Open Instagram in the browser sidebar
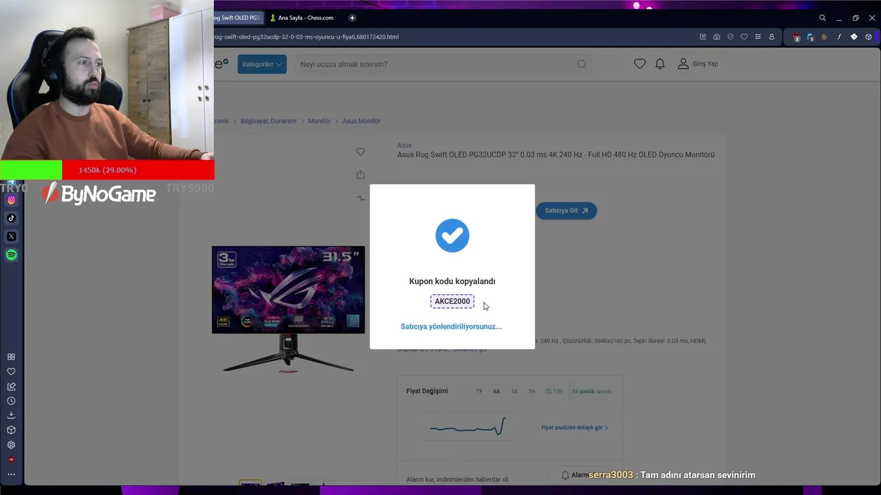881x495 pixels. pos(11,200)
